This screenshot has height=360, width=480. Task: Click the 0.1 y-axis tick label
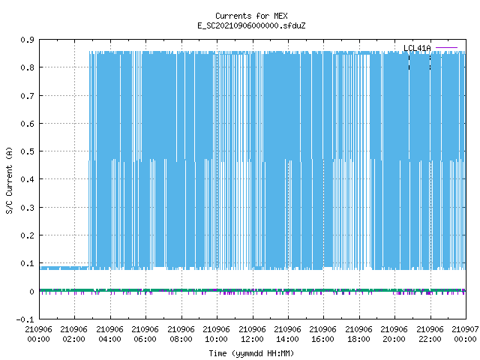click(27, 263)
